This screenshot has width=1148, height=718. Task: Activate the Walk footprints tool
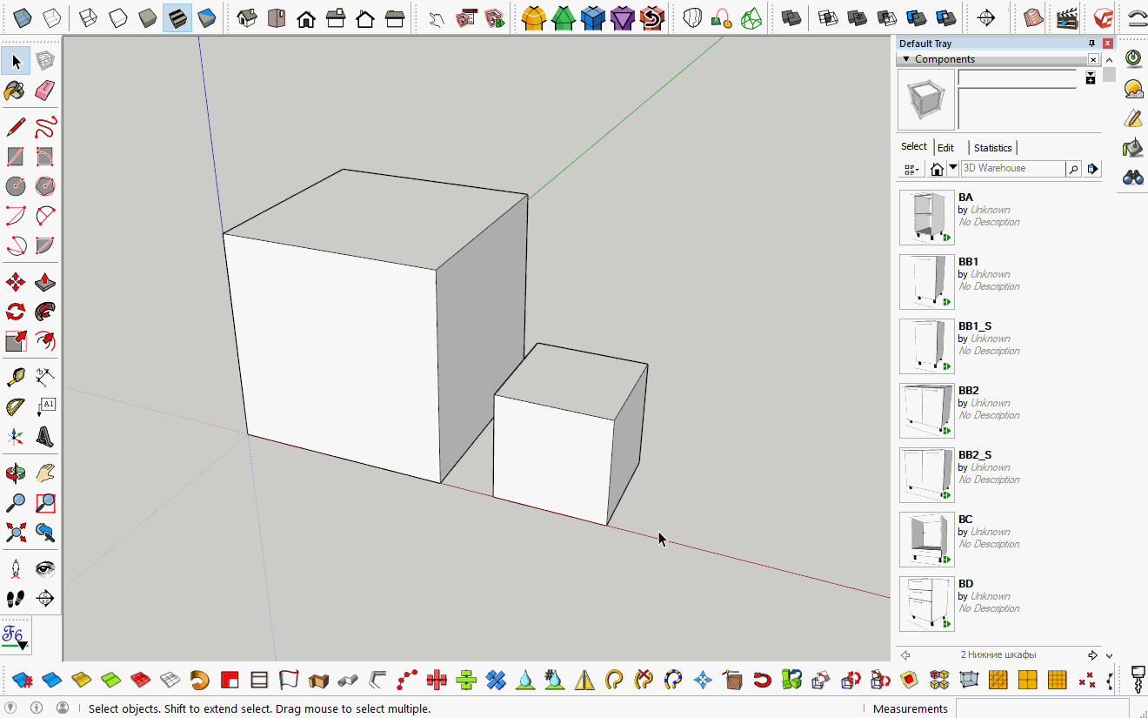tap(14, 598)
